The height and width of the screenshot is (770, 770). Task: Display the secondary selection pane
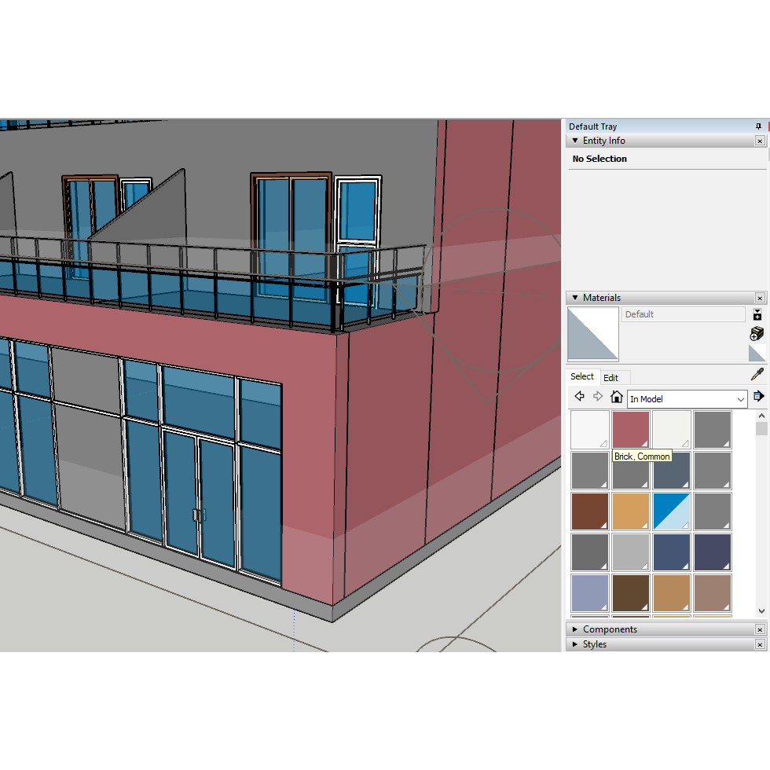pos(757,314)
